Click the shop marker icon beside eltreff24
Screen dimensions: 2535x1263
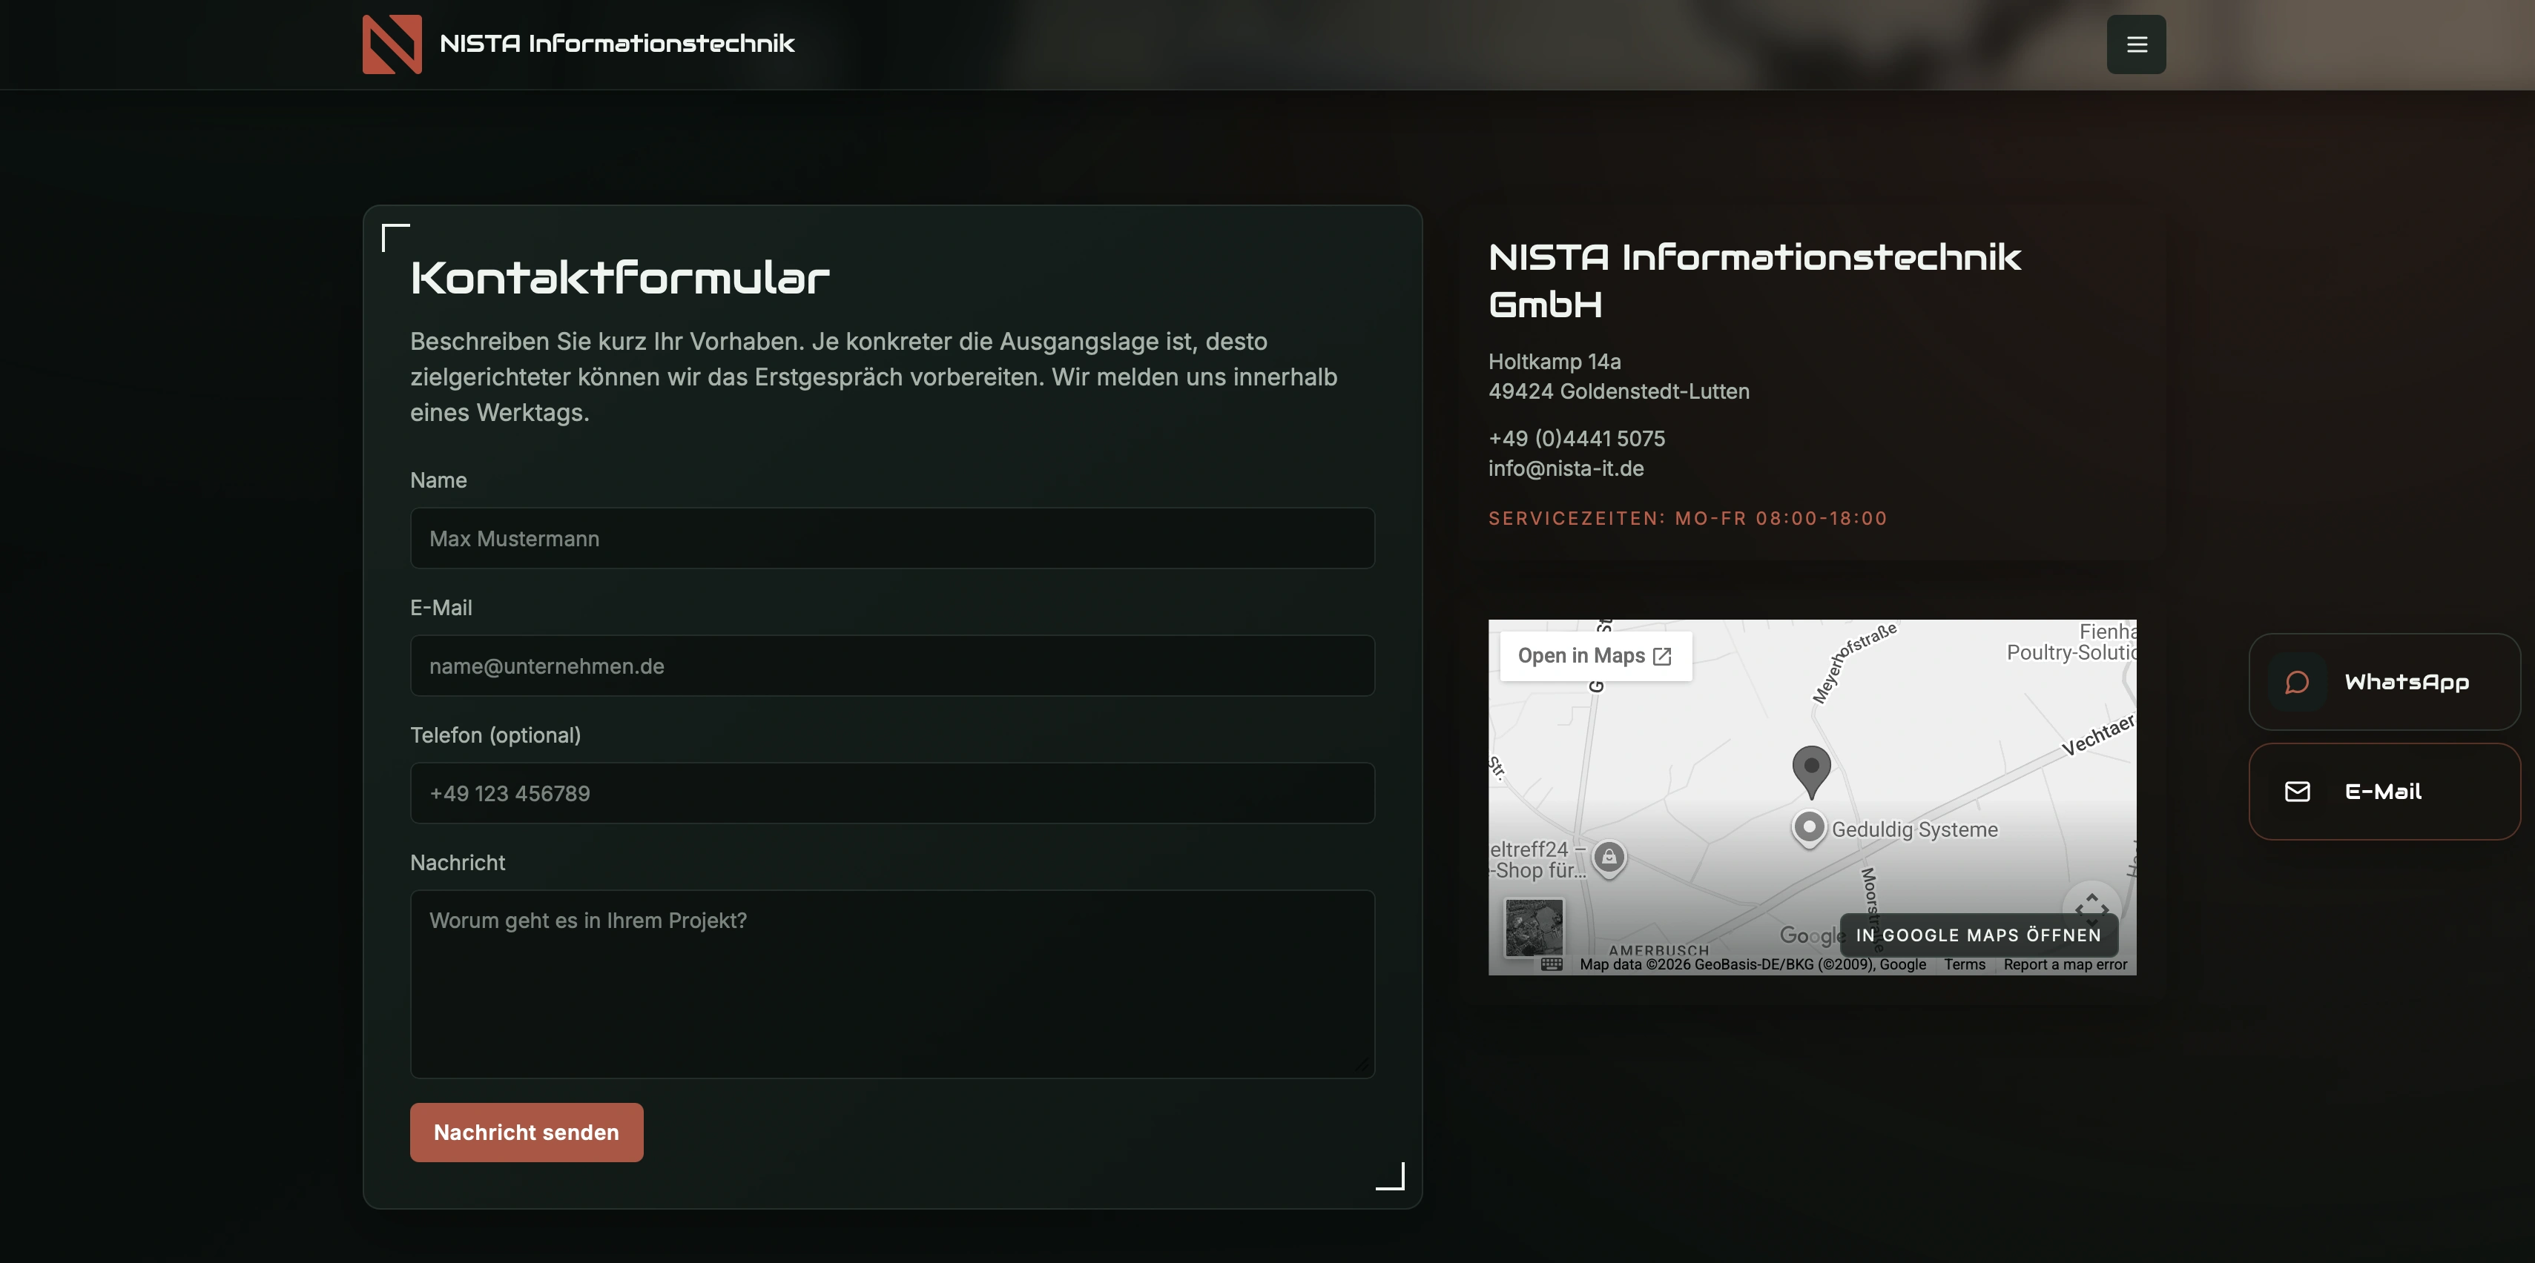click(1609, 859)
